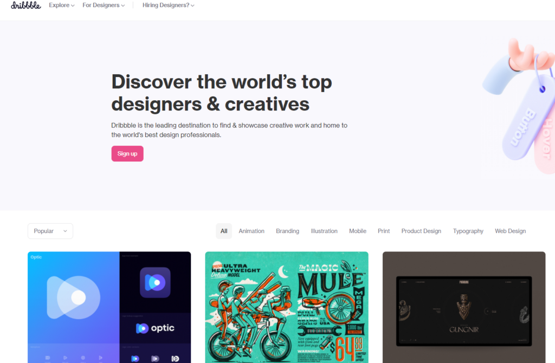Open the Optic logo shot thumbnail
This screenshot has width=555, height=363.
pyautogui.click(x=109, y=307)
